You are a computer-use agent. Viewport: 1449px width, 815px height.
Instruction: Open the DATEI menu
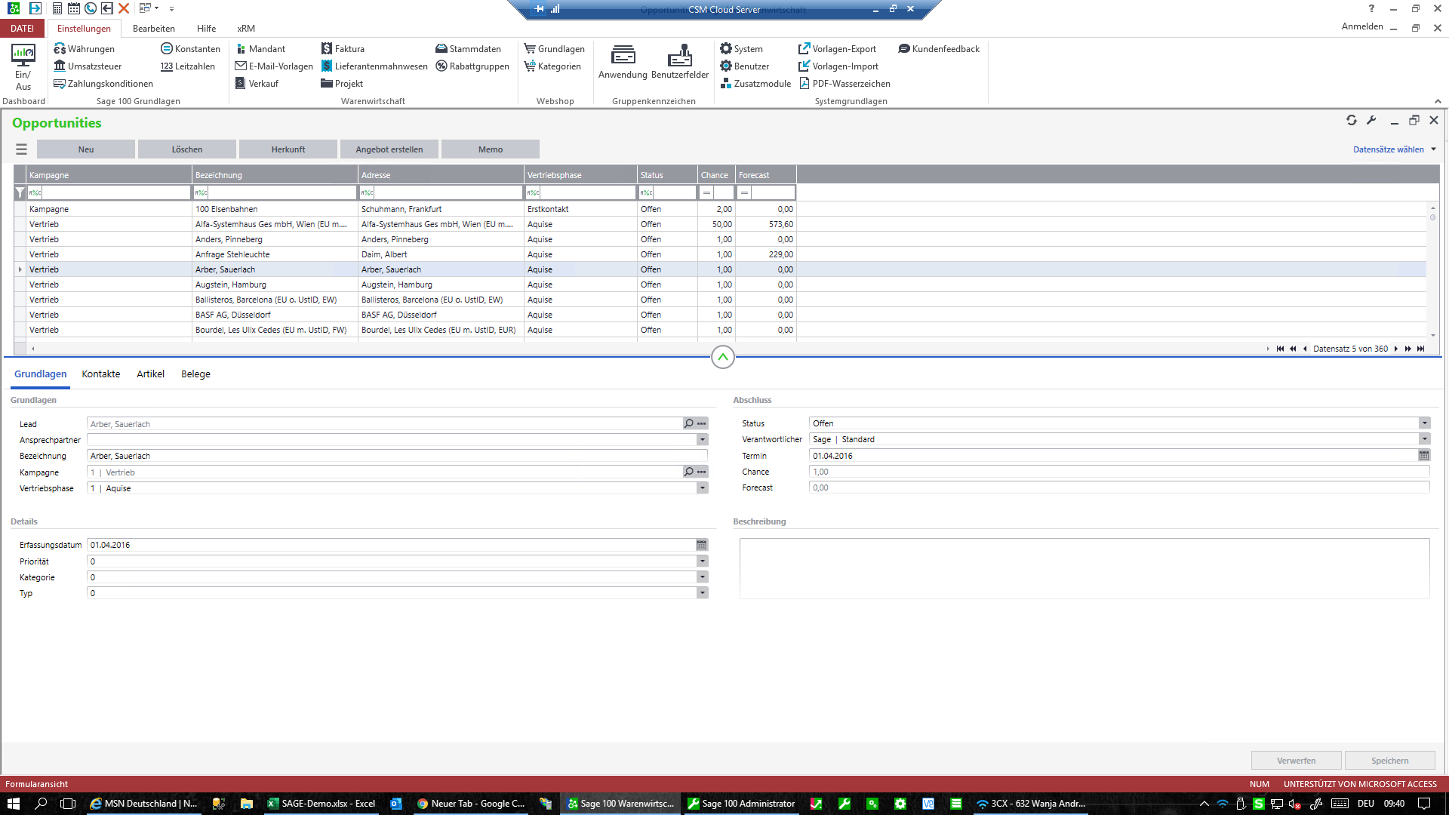(22, 29)
